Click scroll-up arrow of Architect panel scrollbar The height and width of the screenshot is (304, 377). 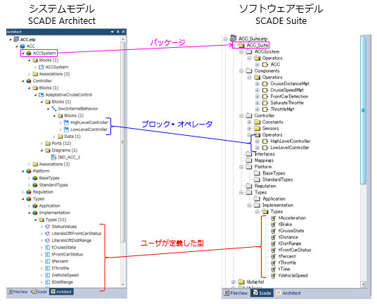point(123,39)
